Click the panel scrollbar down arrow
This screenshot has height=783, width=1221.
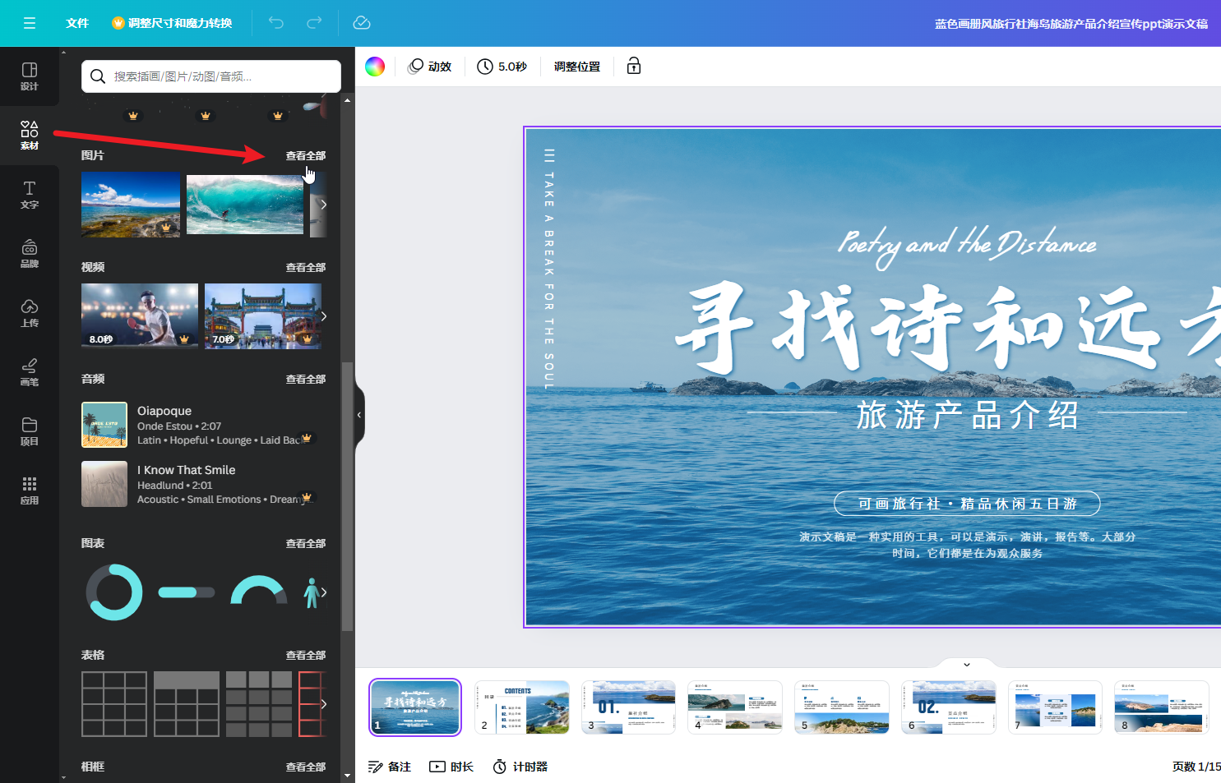pos(347,775)
